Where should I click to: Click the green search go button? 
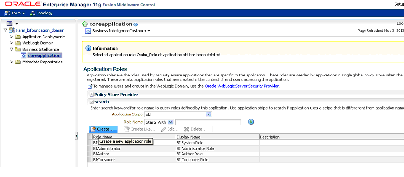tap(251, 122)
